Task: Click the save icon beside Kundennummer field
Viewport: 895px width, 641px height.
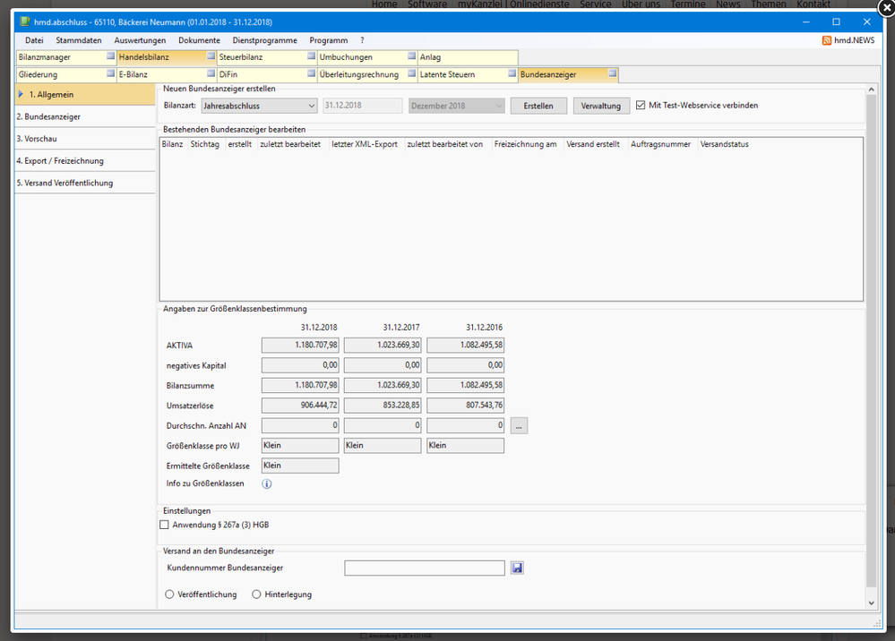Action: point(517,568)
